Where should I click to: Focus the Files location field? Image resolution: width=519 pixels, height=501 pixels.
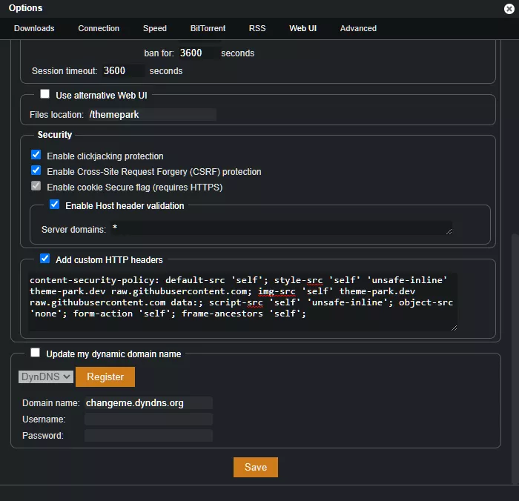click(x=151, y=115)
